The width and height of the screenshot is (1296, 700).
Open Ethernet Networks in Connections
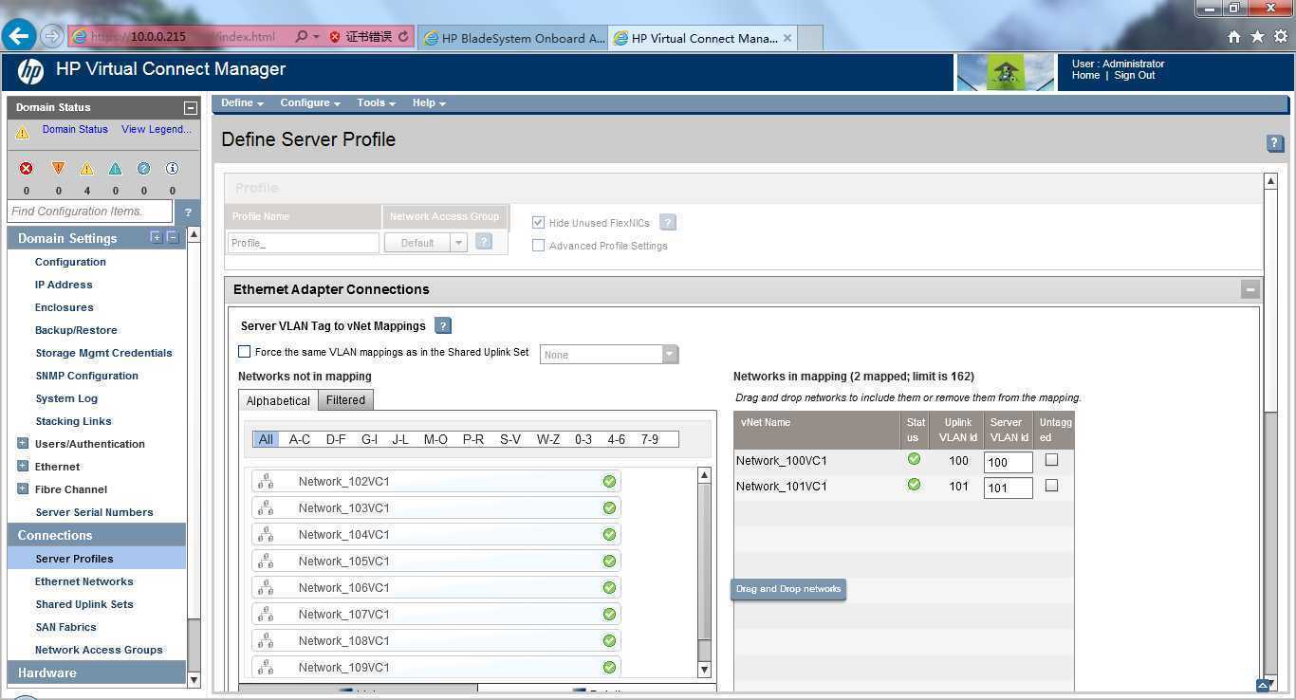[83, 581]
